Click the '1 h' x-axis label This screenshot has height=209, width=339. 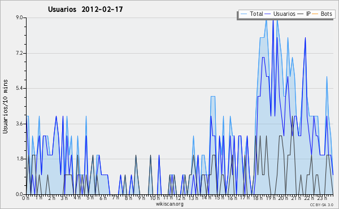tap(38, 198)
